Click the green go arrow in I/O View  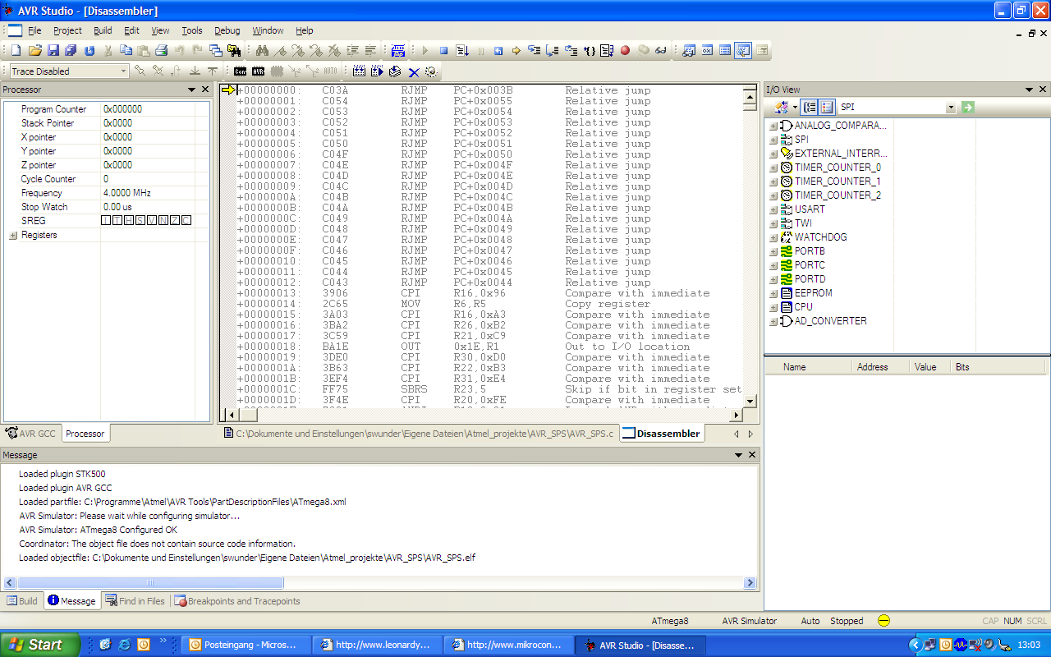(x=968, y=108)
